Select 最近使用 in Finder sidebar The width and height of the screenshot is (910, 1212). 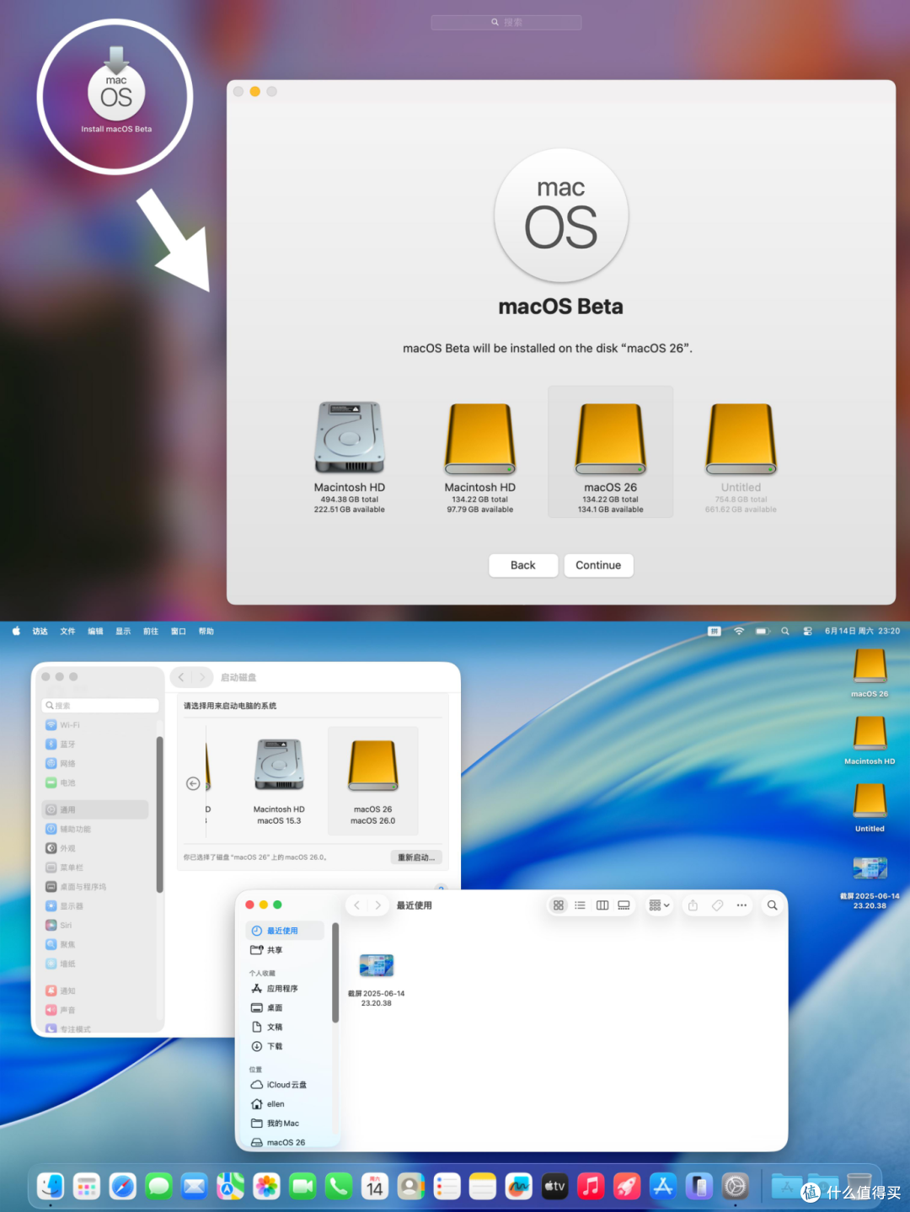pos(285,931)
